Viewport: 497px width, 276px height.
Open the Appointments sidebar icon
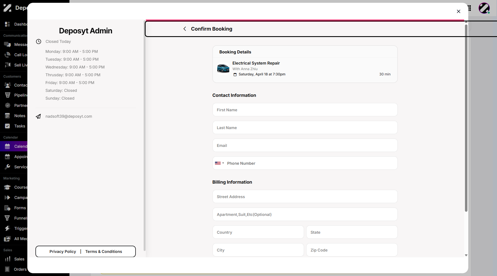(8, 157)
